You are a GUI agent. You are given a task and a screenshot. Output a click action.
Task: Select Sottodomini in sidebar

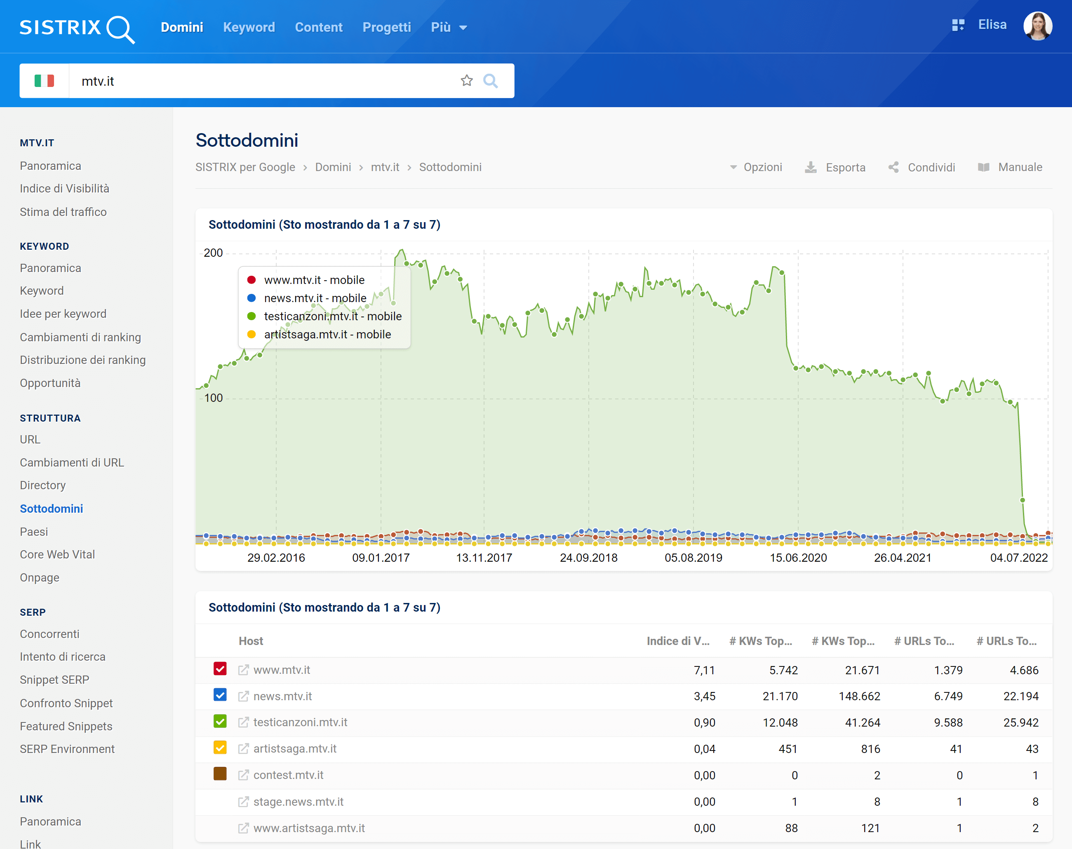tap(52, 509)
